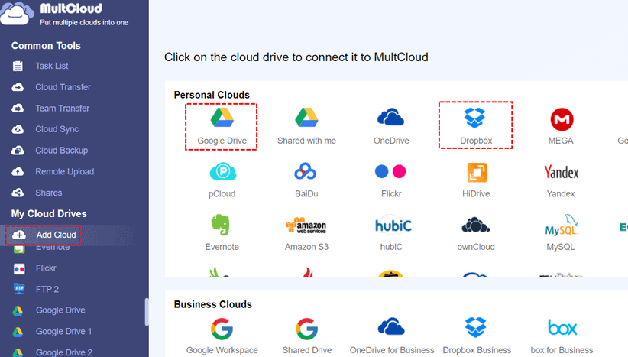Select the Shares sidebar icon
The width and height of the screenshot is (628, 357).
(18, 193)
